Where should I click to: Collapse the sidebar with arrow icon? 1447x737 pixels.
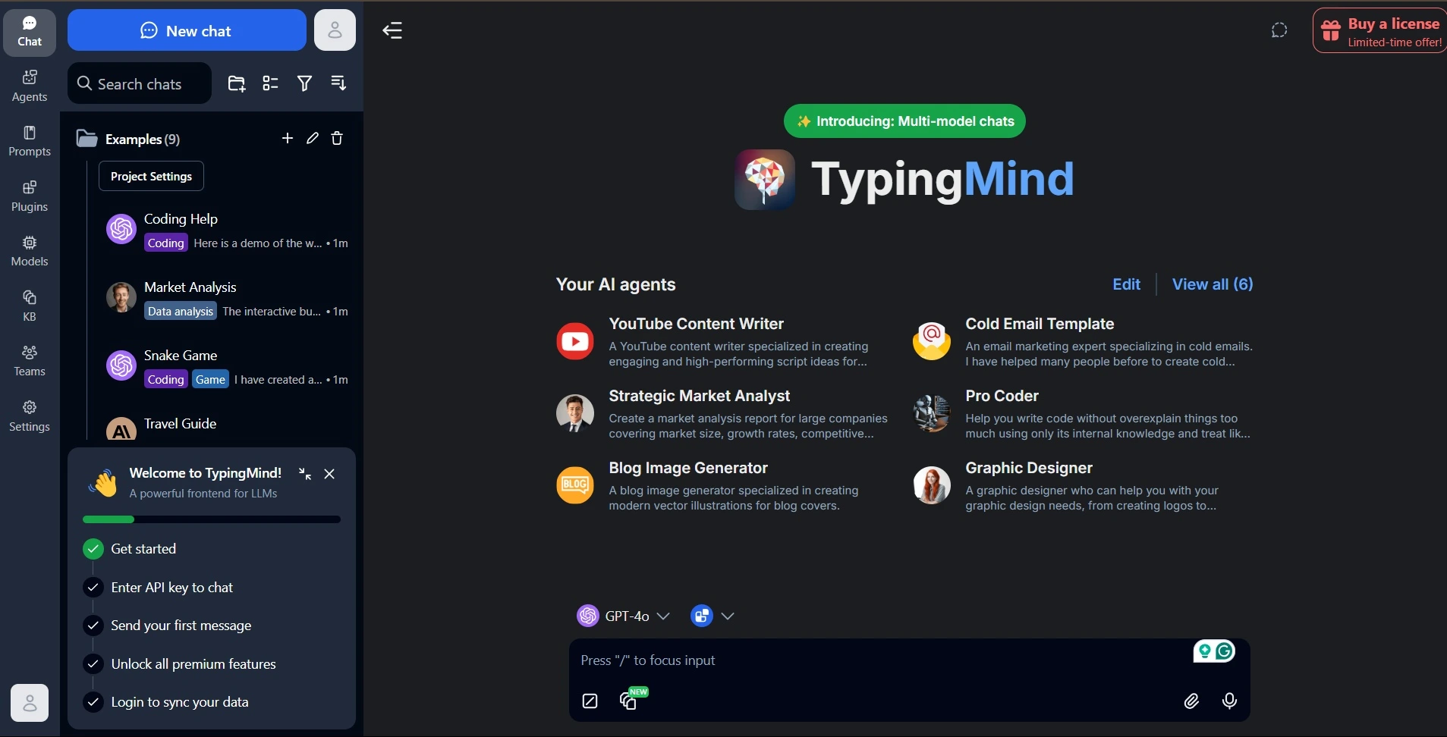[392, 30]
